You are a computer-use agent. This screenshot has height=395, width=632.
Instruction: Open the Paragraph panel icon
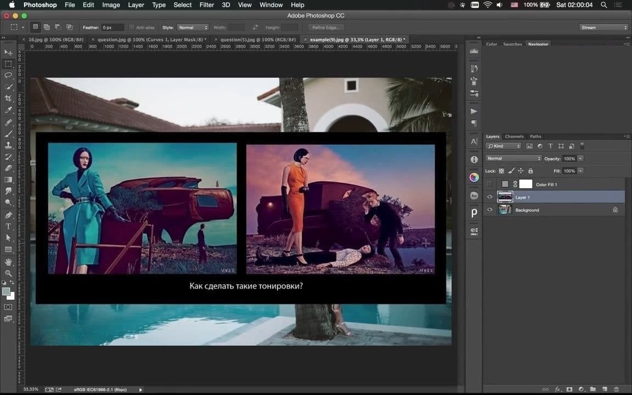click(x=474, y=123)
